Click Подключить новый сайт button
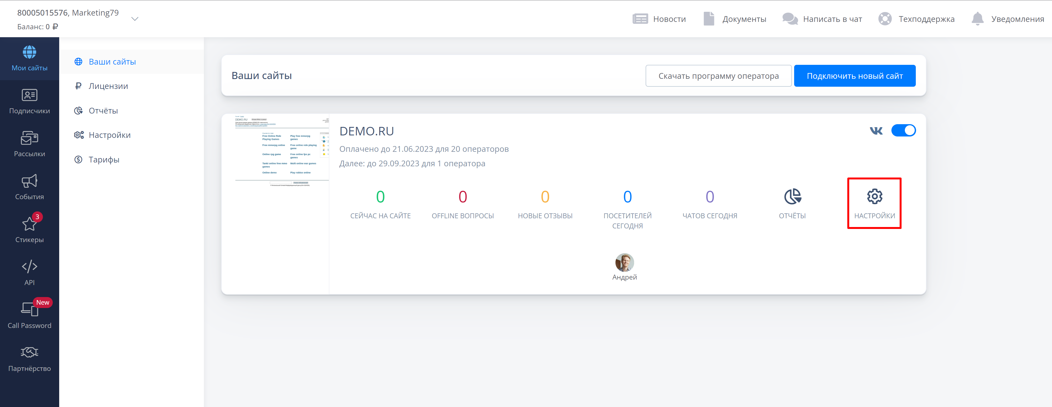 (x=854, y=76)
